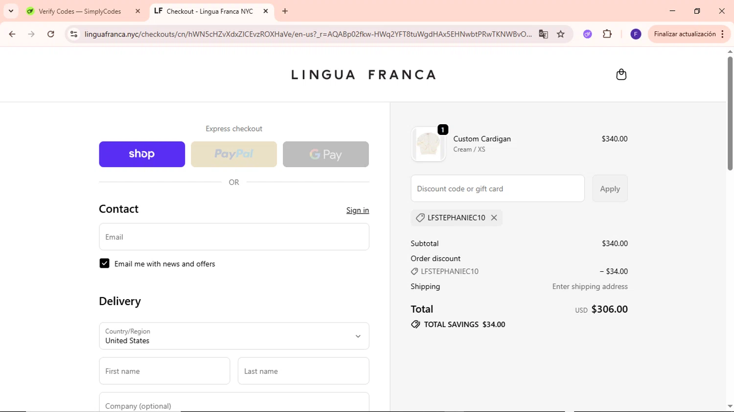
Task: Switch to Verify Codes — SimplyCodes tab
Action: (x=79, y=11)
